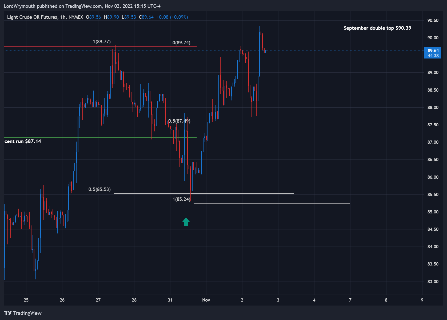
Task: Click the TradingView logo at bottom left
Action: (x=23, y=313)
